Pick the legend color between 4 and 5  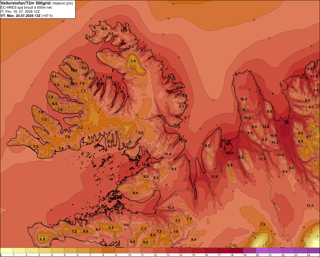coord(58,251)
